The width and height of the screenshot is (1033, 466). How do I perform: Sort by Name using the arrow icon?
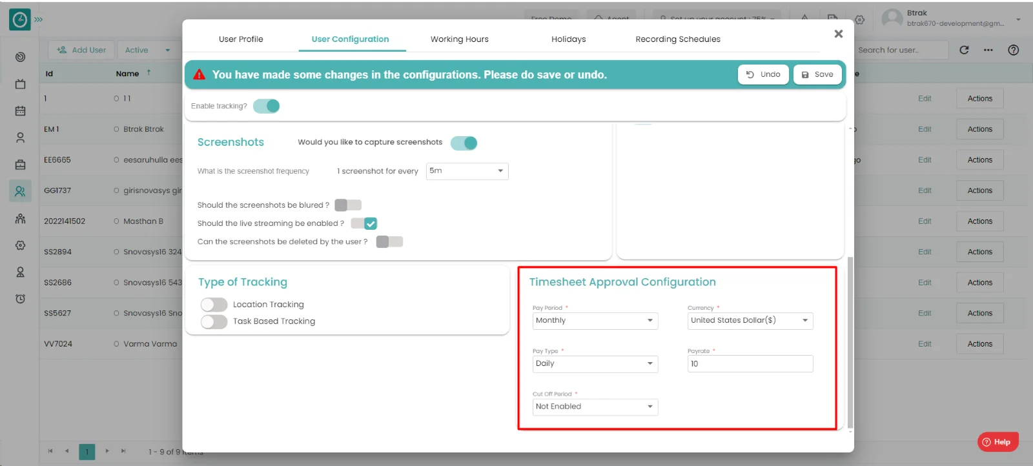click(148, 73)
